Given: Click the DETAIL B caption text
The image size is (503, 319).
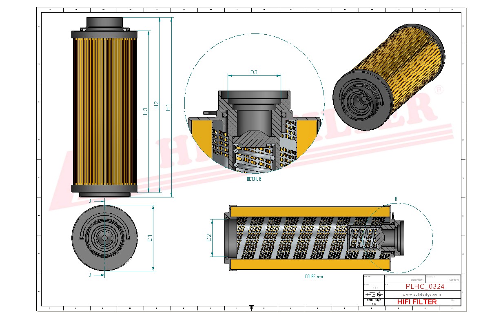Looking at the screenshot, I should 253,179.
